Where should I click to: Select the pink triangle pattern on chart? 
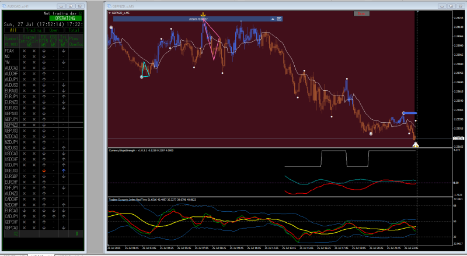pyautogui.click(x=211, y=39)
